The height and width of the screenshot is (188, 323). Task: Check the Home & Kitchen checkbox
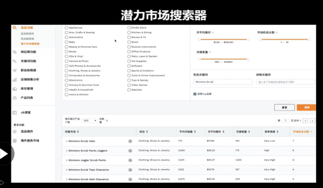(66, 95)
